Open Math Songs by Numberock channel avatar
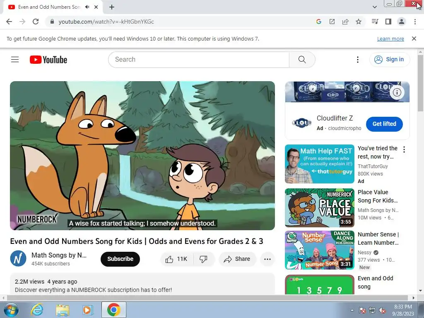The image size is (424, 318). pos(18,258)
